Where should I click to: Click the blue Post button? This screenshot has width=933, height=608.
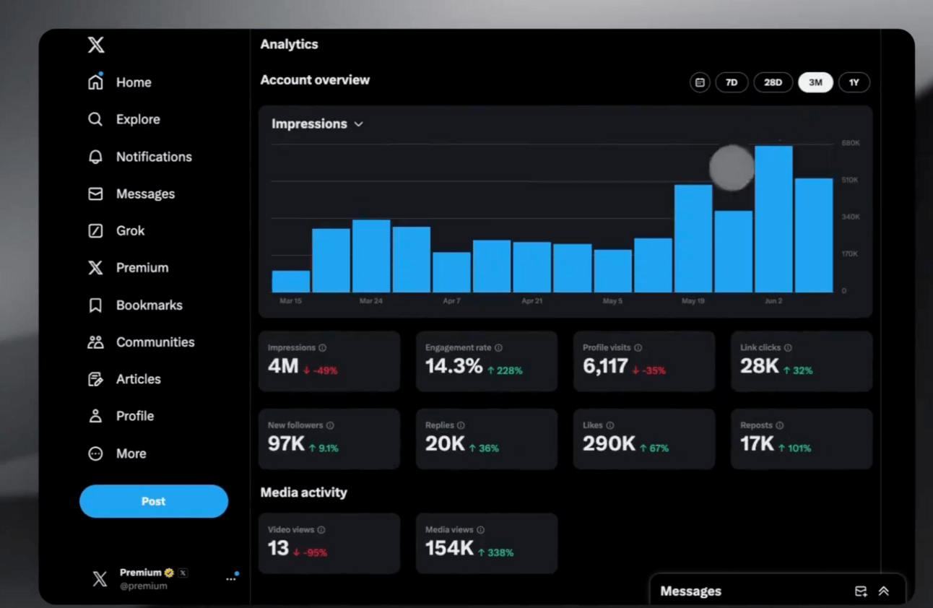[154, 501]
